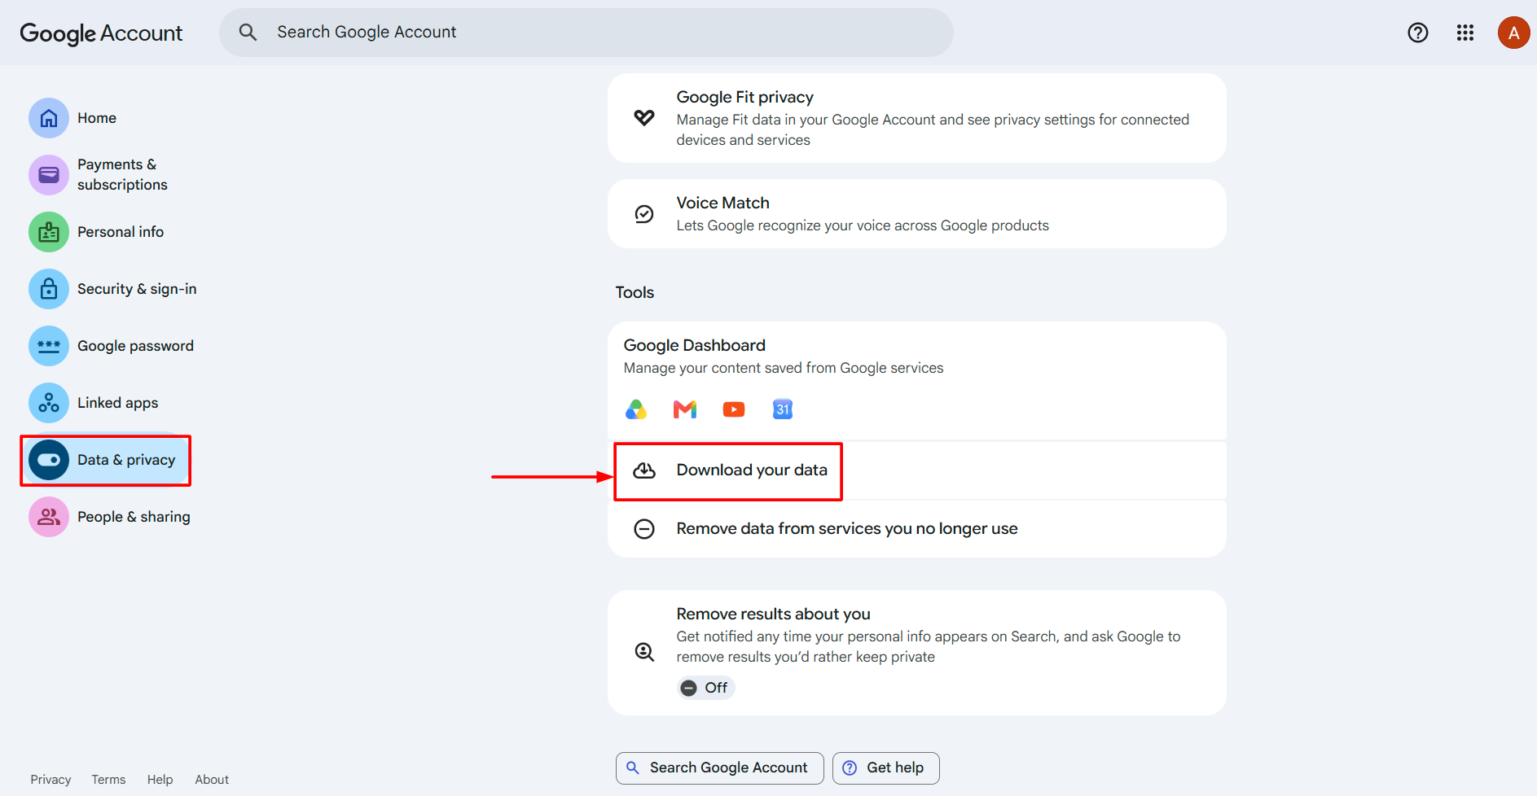Click the Off status chip
1537x796 pixels.
705,688
